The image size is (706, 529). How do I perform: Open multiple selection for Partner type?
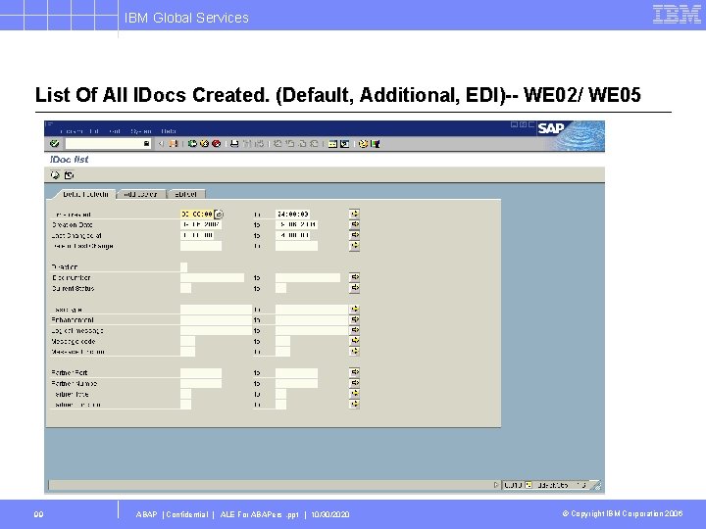tap(354, 393)
